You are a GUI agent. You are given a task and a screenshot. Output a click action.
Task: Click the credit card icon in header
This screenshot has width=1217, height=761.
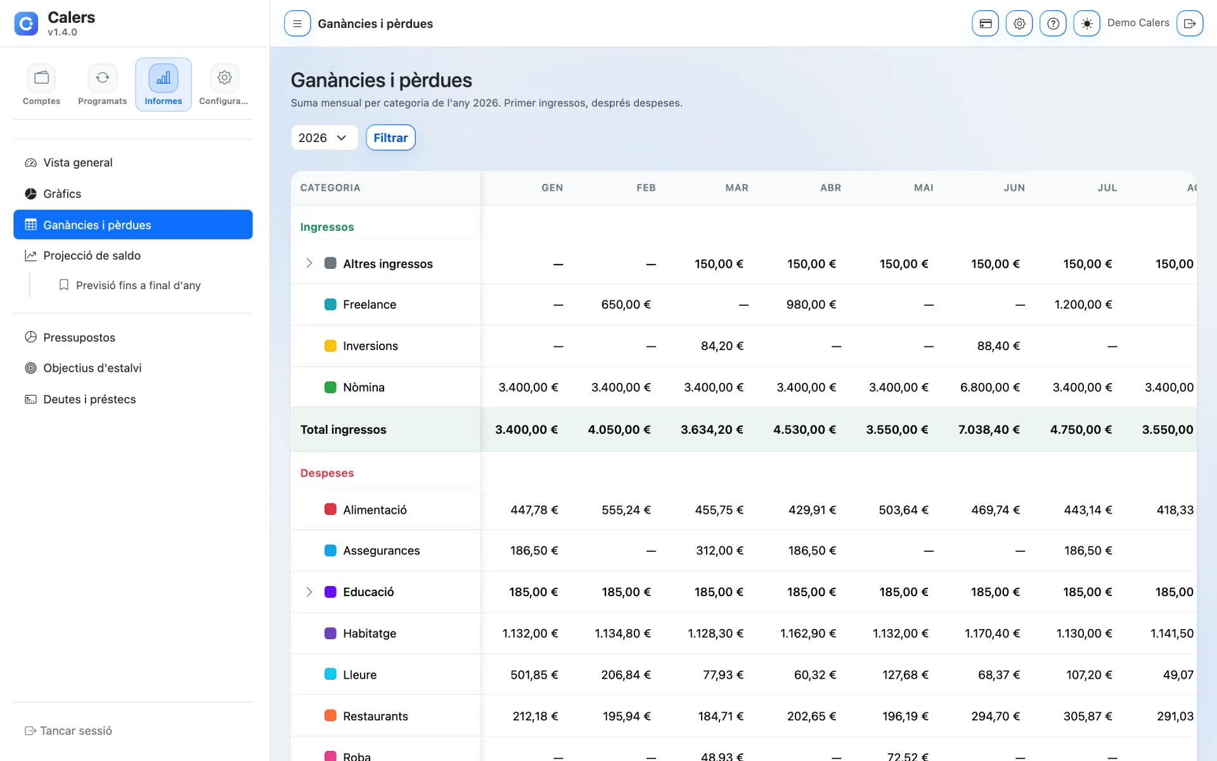click(985, 23)
